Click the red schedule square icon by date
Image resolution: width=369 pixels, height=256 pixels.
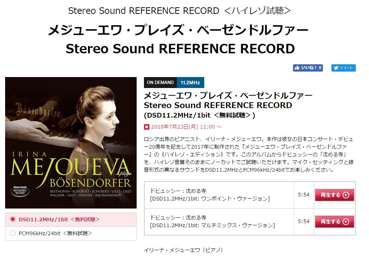[x=147, y=127]
